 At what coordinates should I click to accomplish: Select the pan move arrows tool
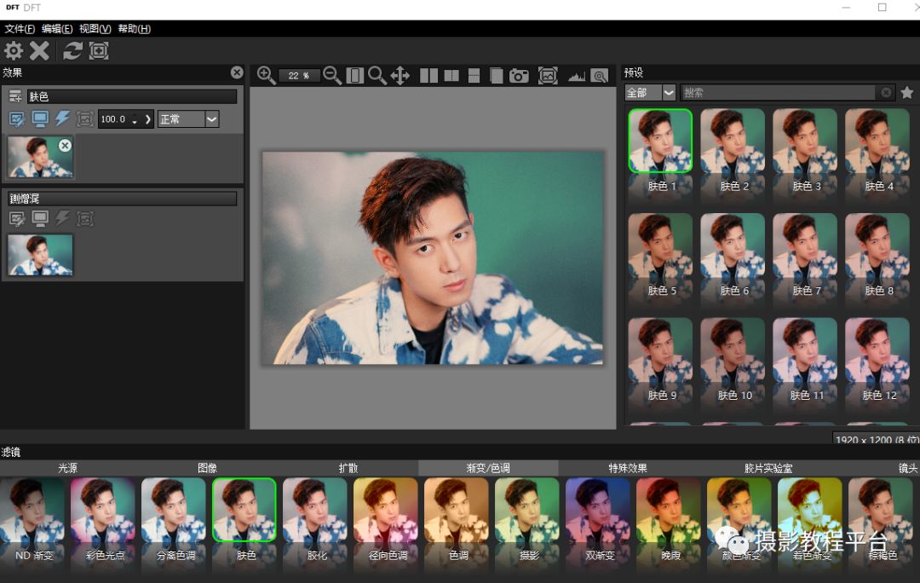[400, 75]
